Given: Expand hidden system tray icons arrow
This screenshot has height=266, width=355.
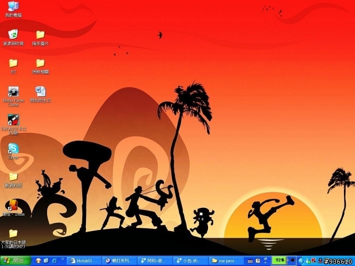Looking at the screenshot, I should (301, 261).
